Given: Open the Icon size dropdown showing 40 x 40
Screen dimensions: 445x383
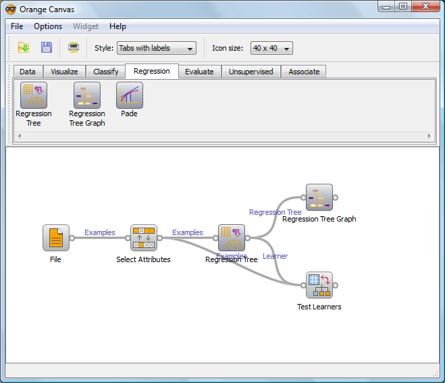Looking at the screenshot, I should point(271,48).
